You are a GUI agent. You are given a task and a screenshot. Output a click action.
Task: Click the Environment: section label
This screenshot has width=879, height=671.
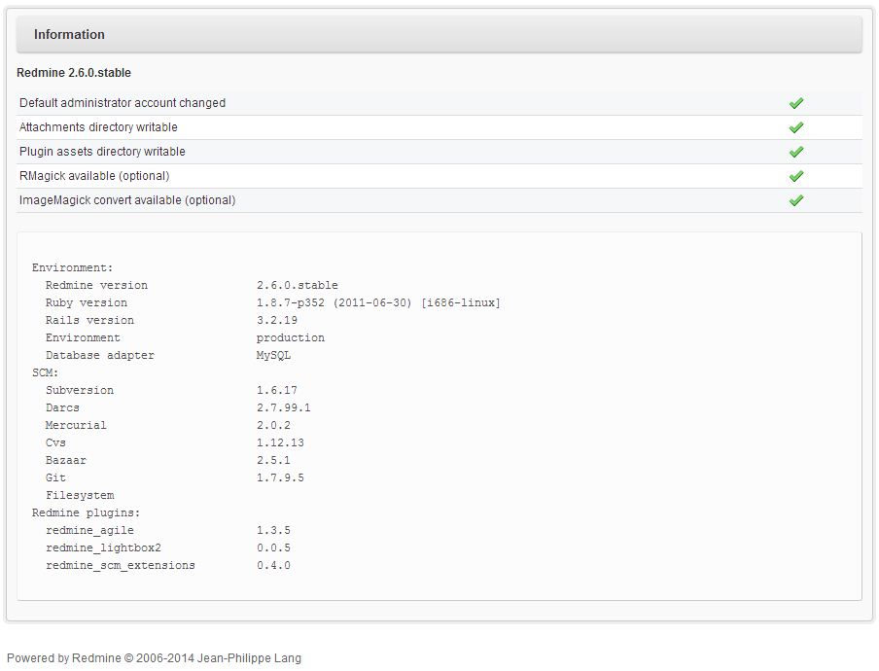pos(72,268)
